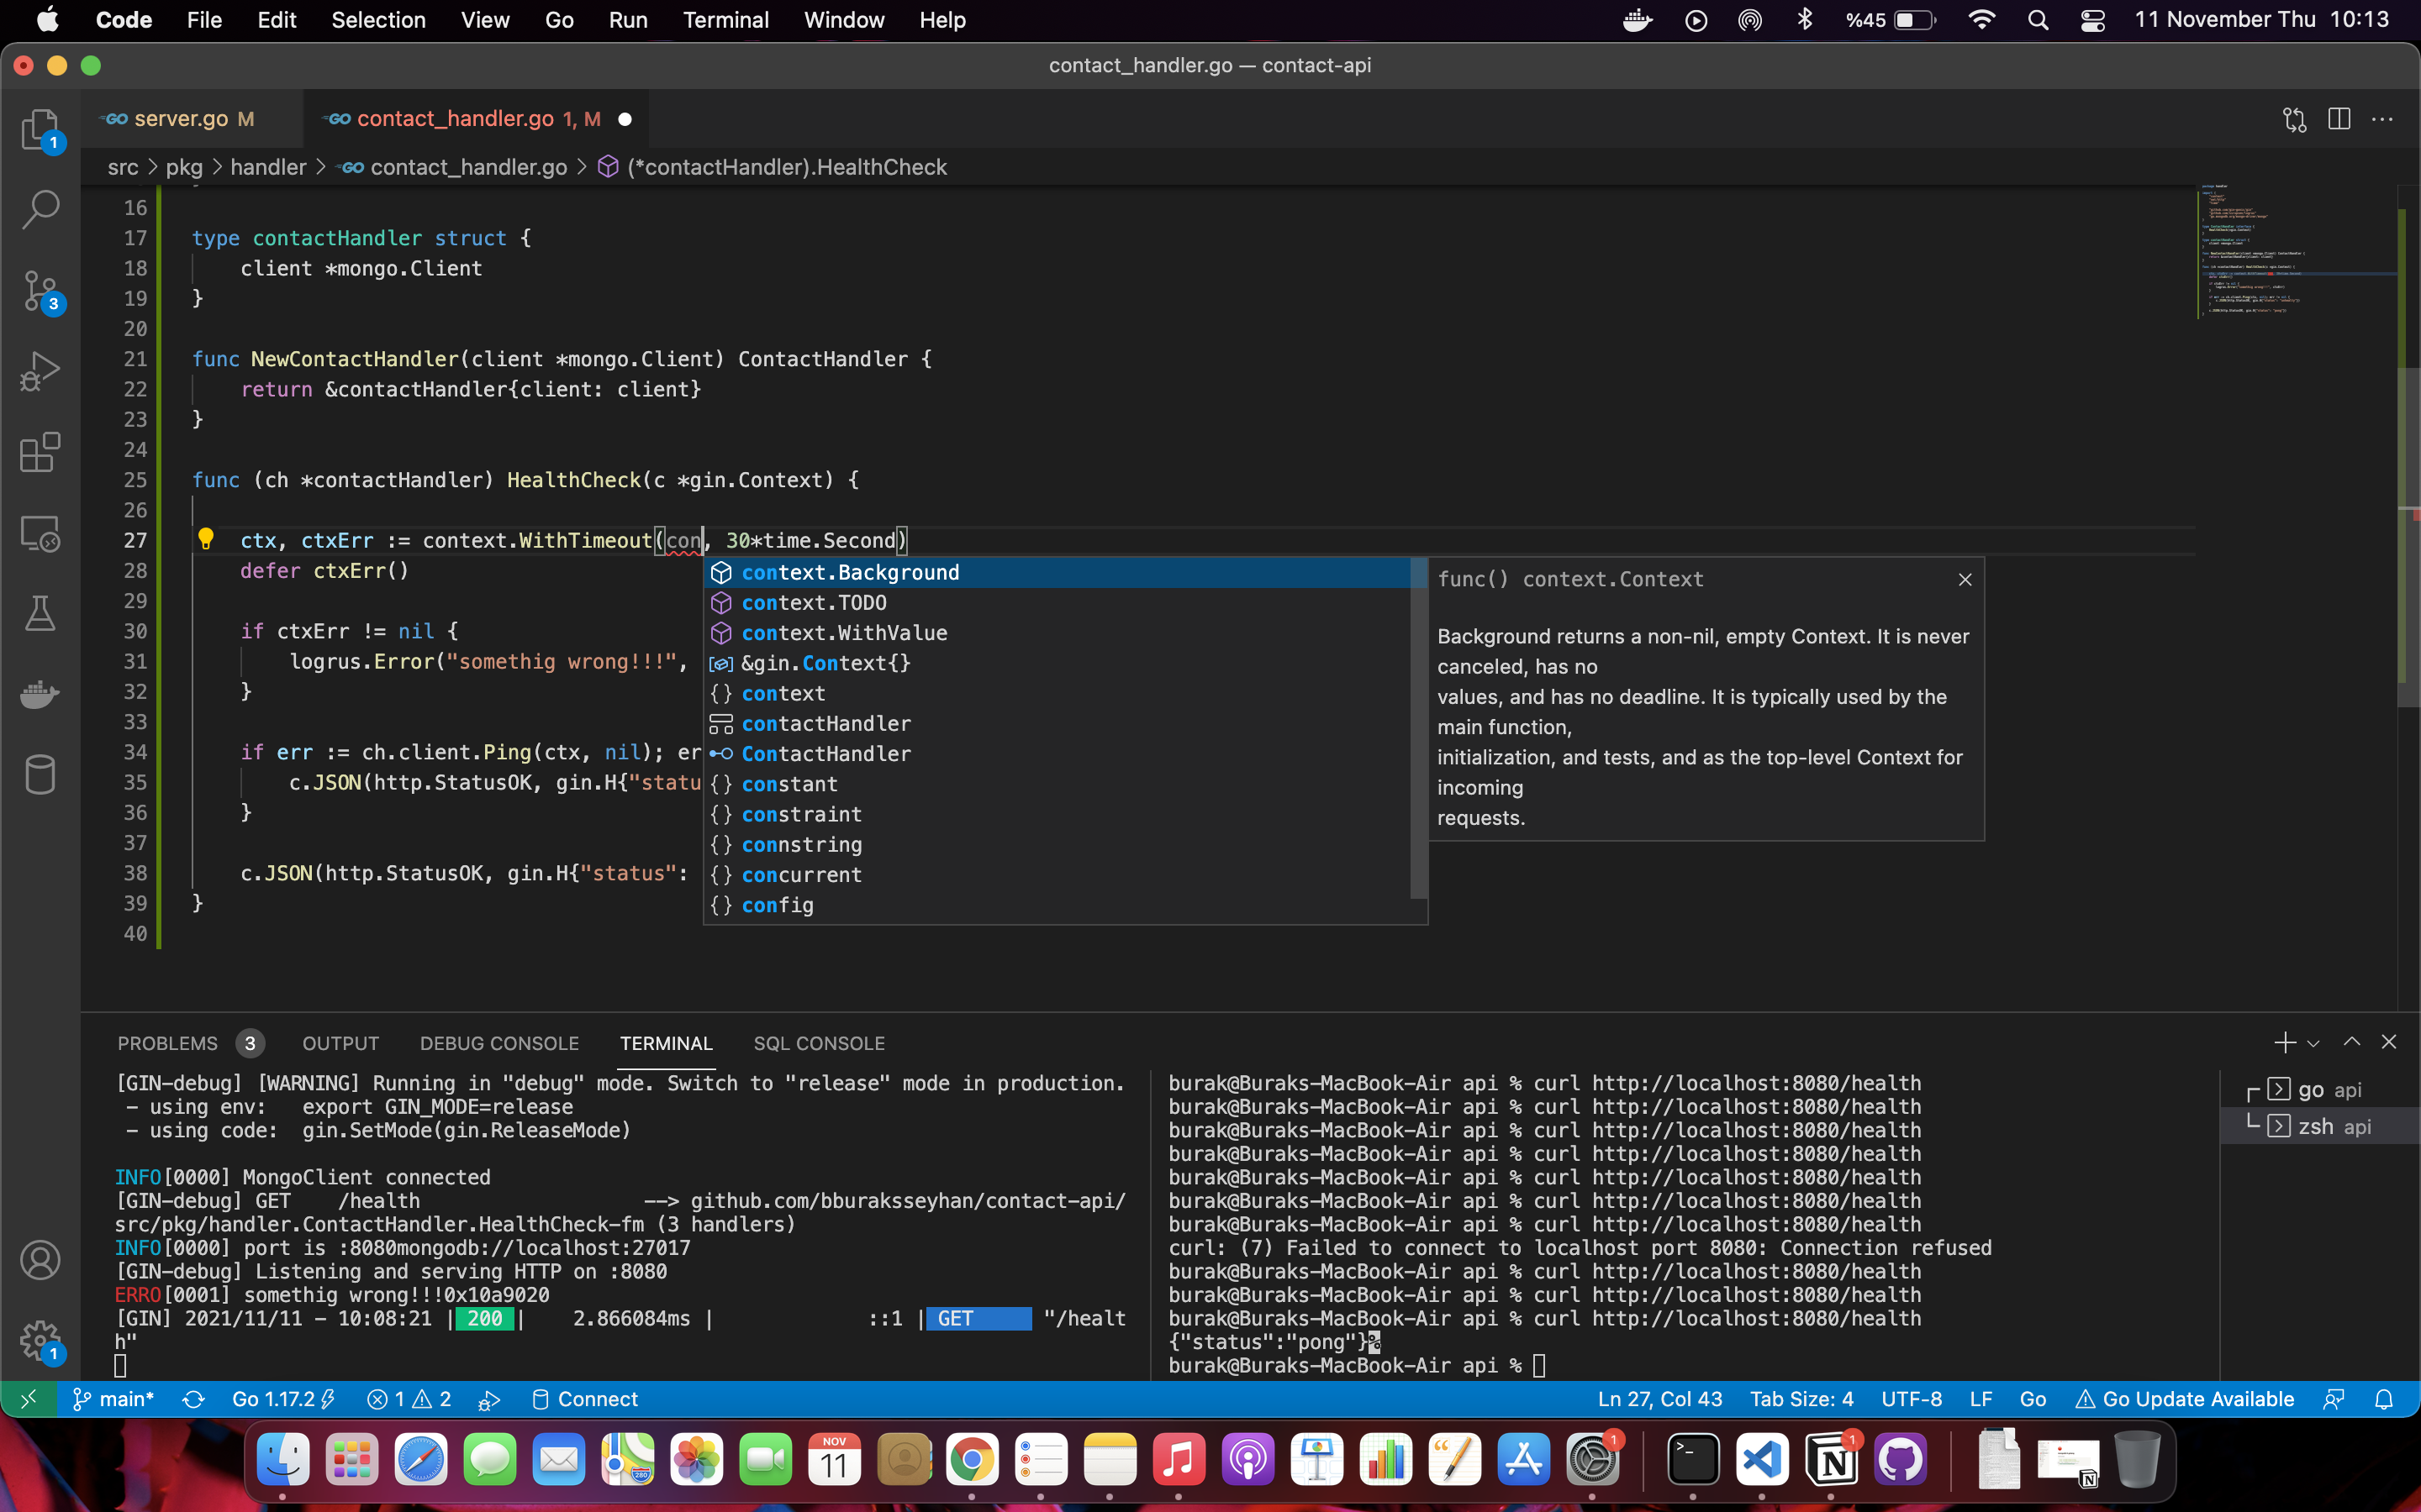Screen dimensions: 2421x1512
Task: Open the Search view in the activity bar
Action: [40, 210]
